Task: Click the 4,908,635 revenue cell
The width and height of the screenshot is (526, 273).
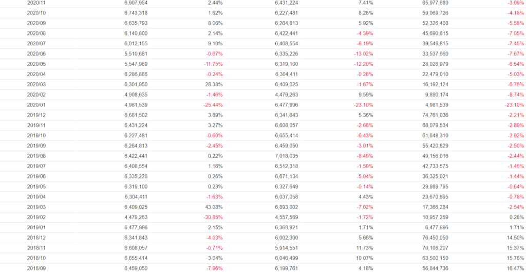Action: 136,95
